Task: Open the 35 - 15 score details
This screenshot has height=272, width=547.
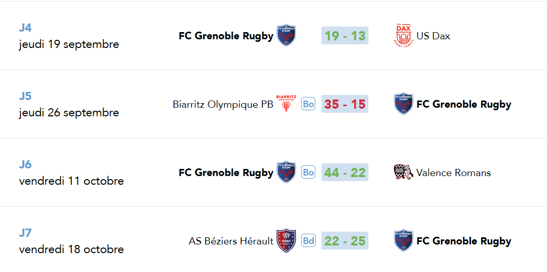Action: 344,104
